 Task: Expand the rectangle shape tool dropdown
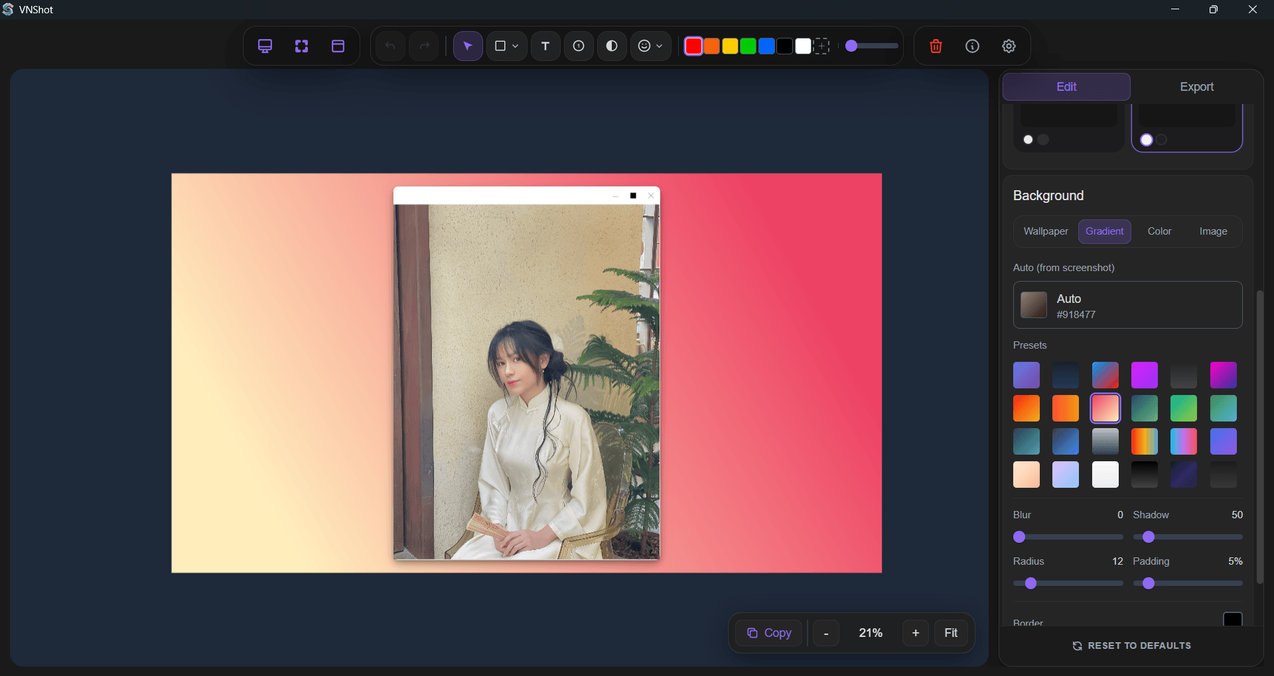[515, 46]
